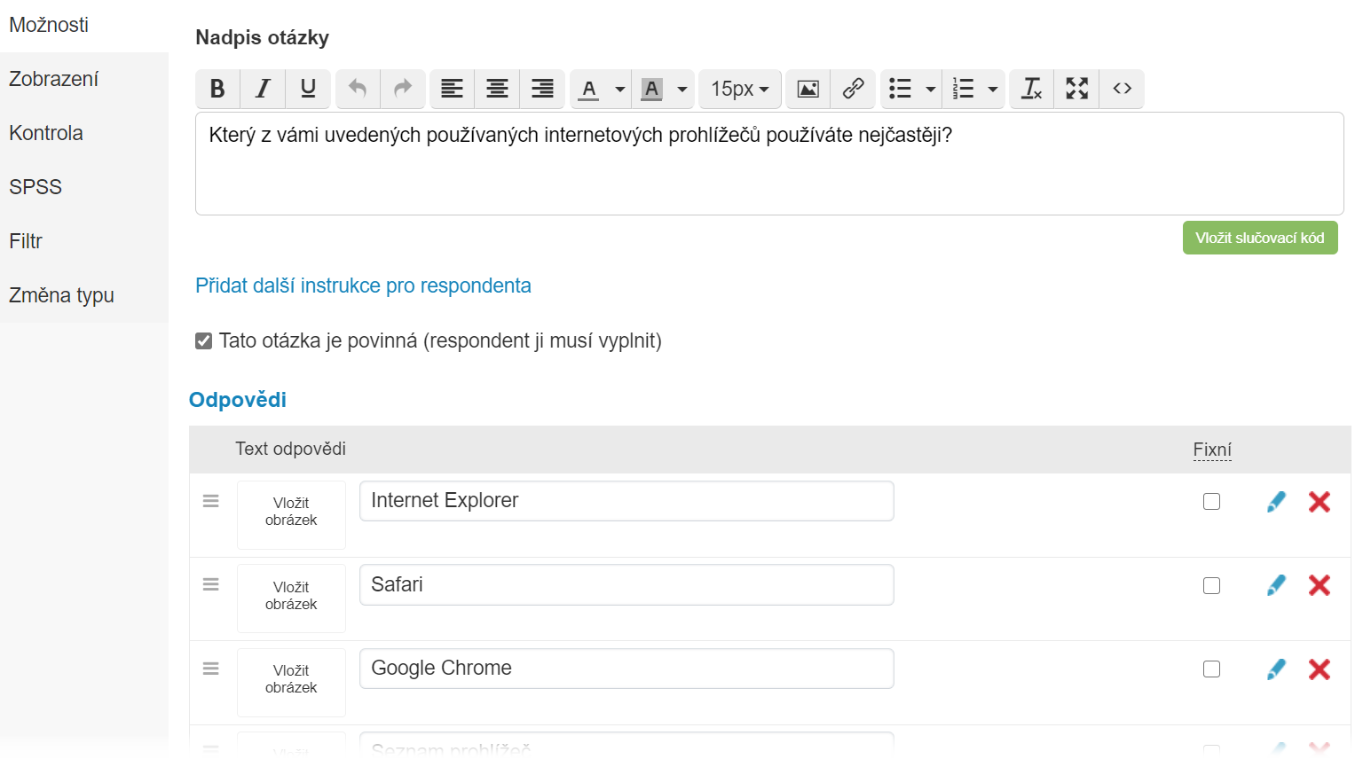The image size is (1363, 759).
Task: Switch to the Zobrazení sidebar tab
Action: point(84,79)
